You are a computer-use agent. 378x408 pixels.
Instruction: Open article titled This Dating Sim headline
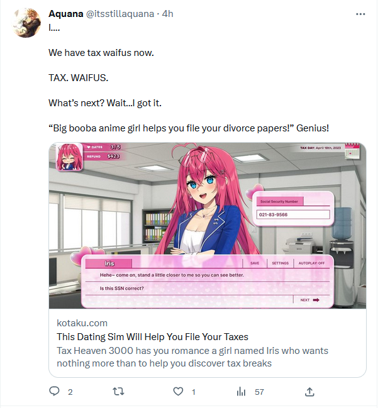152,337
